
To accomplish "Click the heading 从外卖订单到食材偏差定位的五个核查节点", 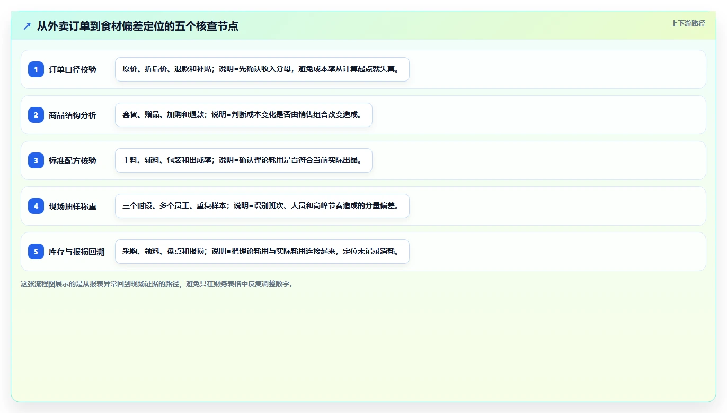I will (138, 26).
